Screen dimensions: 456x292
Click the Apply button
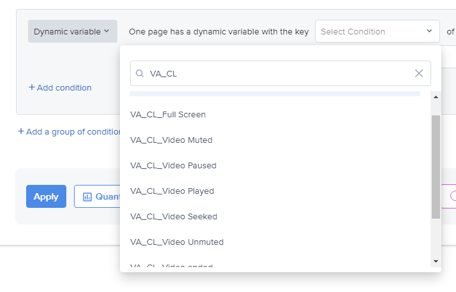tap(47, 196)
